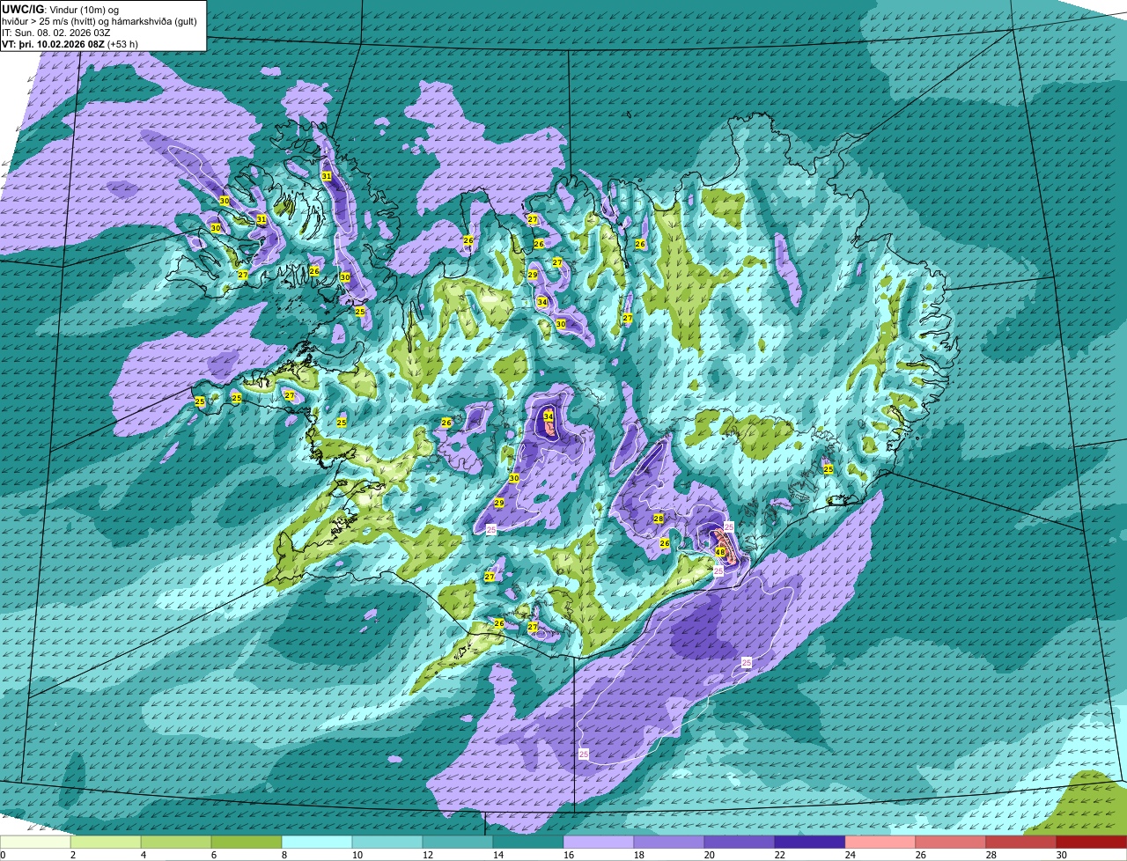Click the yellow '28' gust label on the map
This screenshot has height=861, width=1127.
659,519
